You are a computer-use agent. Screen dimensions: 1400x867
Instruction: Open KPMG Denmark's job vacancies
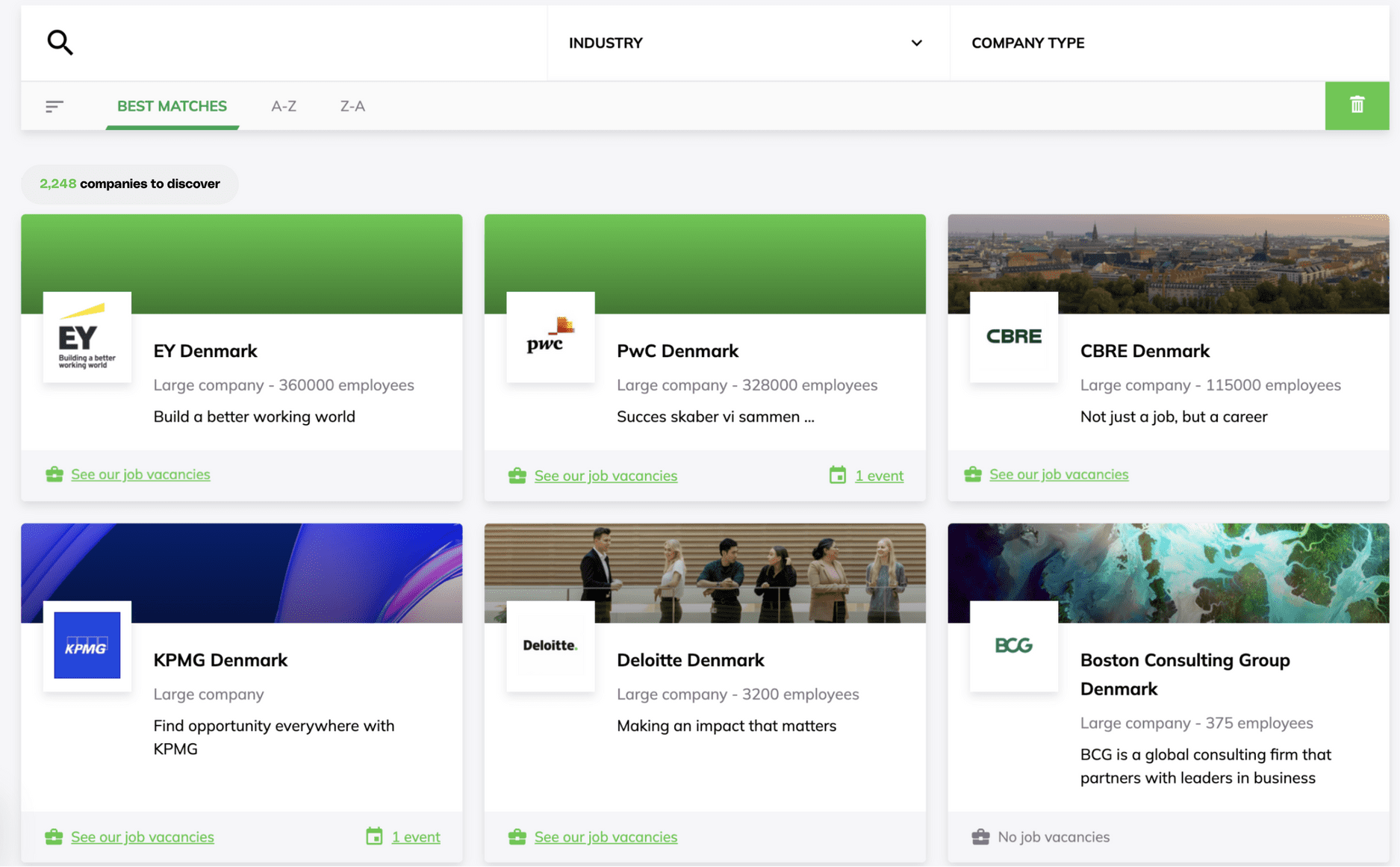coord(142,836)
